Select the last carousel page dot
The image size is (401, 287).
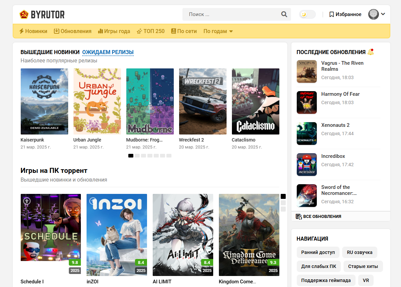tap(169, 156)
